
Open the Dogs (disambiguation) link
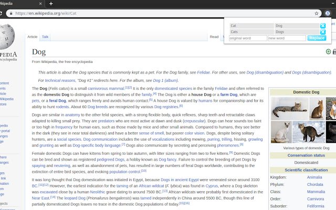311,72
